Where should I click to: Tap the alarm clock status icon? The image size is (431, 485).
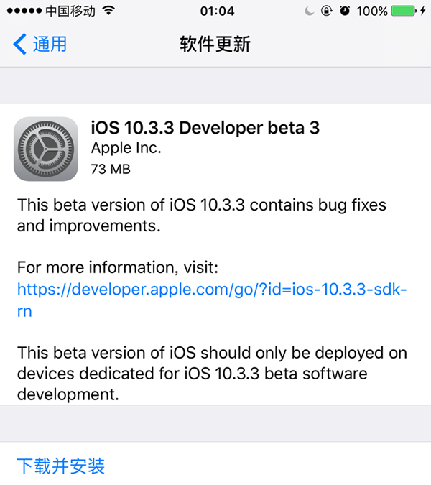click(x=344, y=11)
